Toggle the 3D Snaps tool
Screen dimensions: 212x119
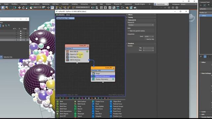click(57, 8)
